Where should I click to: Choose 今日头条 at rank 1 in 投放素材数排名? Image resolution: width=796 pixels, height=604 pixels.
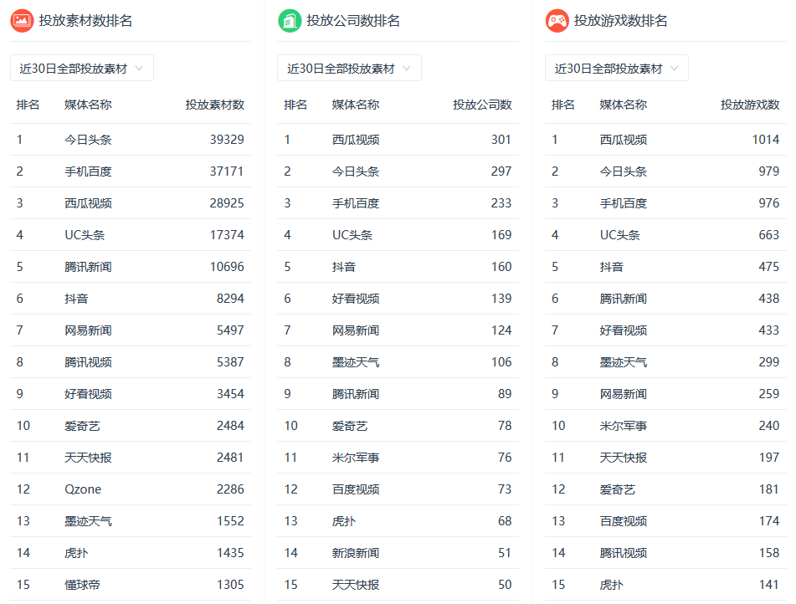click(88, 140)
